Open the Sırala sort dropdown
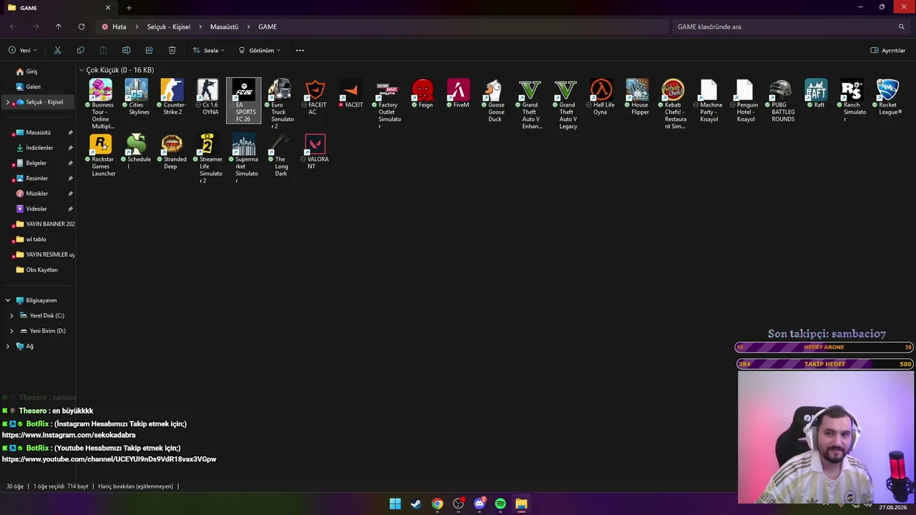This screenshot has height=515, width=916. point(209,50)
